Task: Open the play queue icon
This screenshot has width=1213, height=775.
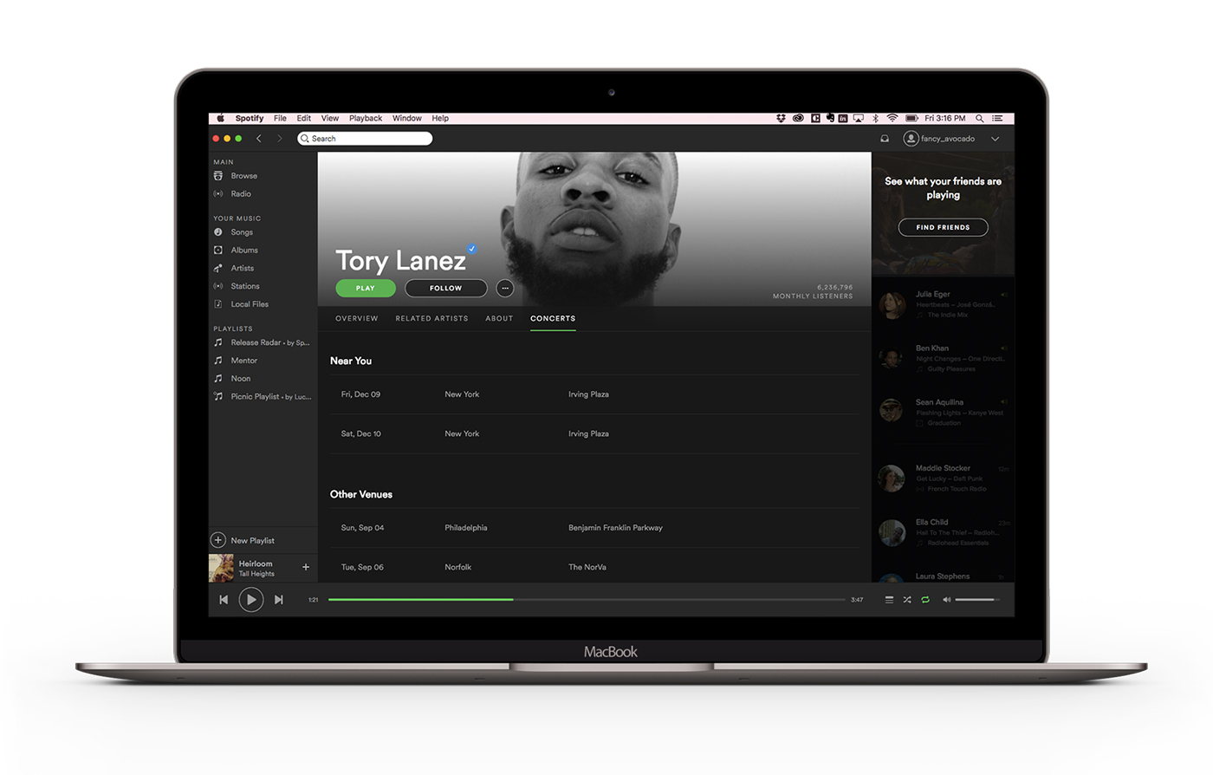Action: coord(889,599)
